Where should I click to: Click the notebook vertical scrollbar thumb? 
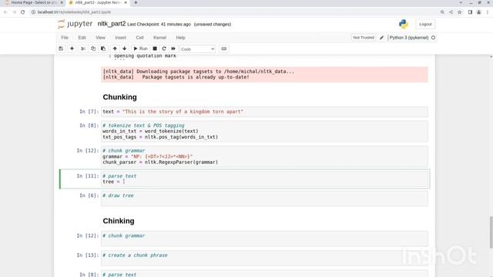point(491,232)
